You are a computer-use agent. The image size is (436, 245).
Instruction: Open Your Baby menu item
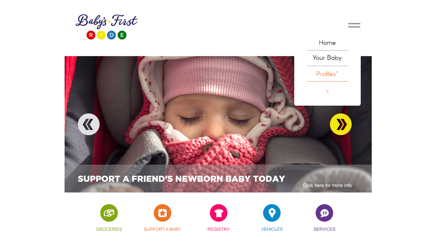coord(327,58)
